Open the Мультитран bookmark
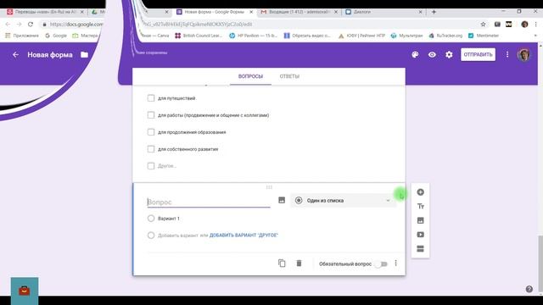543x305 pixels. [407, 36]
